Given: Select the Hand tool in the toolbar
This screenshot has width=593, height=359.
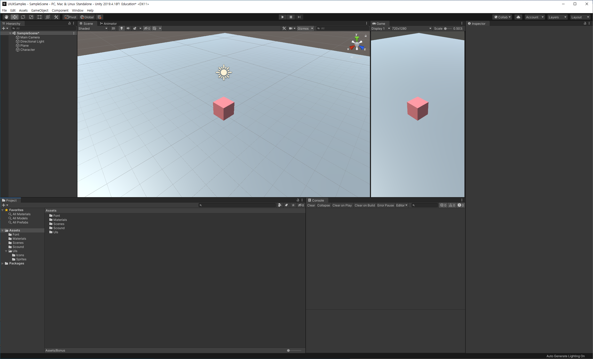Looking at the screenshot, I should click(x=6, y=17).
